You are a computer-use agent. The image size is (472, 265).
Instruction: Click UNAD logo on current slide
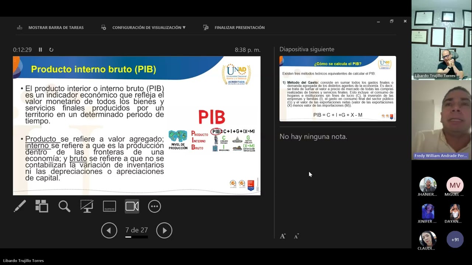pyautogui.click(x=236, y=75)
